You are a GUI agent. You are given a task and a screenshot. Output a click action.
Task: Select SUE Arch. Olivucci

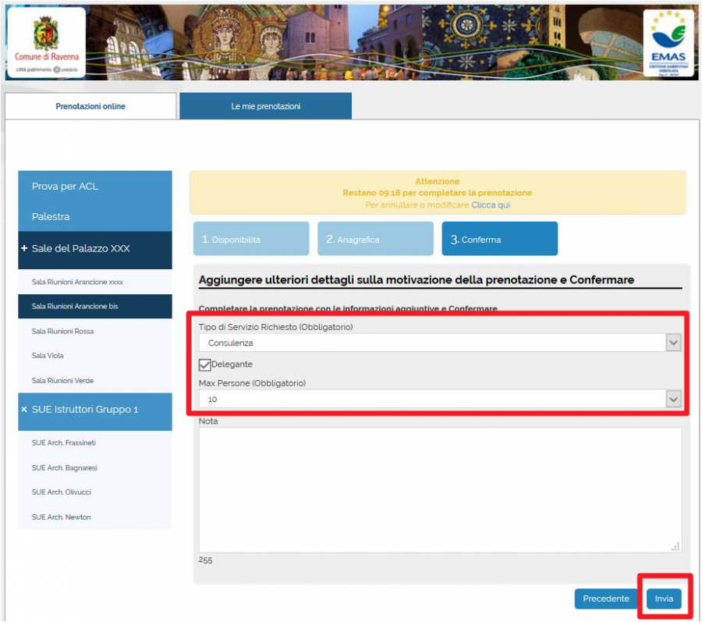coord(95,492)
